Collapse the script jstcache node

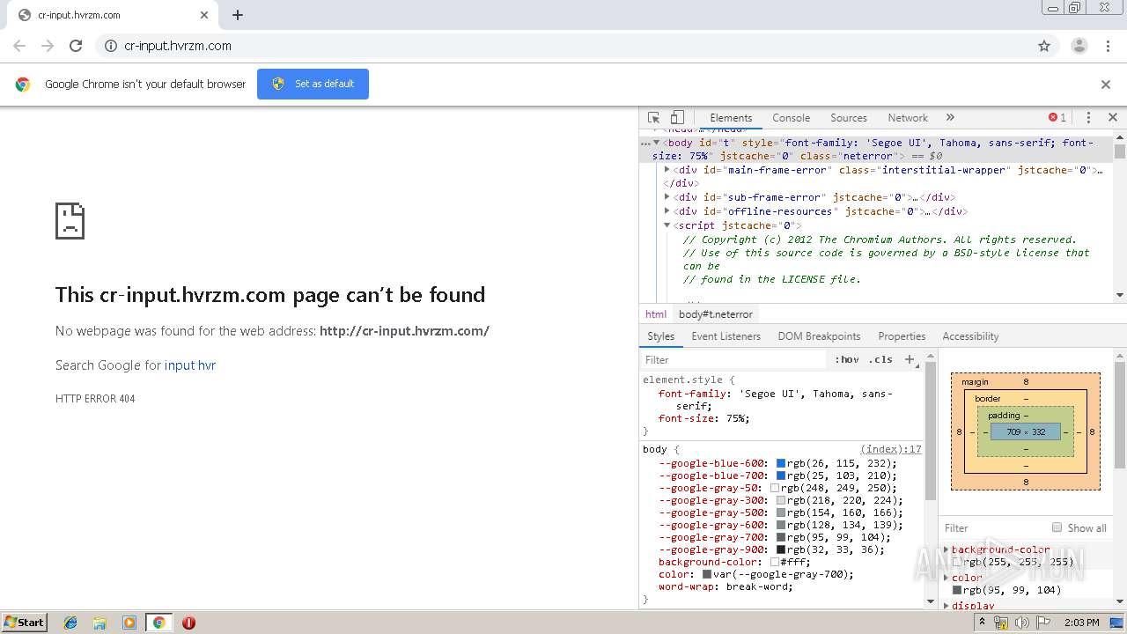[667, 225]
